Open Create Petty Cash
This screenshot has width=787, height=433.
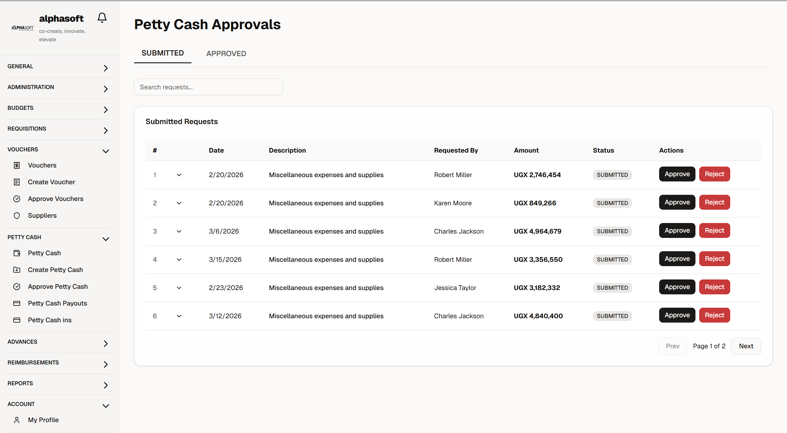point(55,270)
